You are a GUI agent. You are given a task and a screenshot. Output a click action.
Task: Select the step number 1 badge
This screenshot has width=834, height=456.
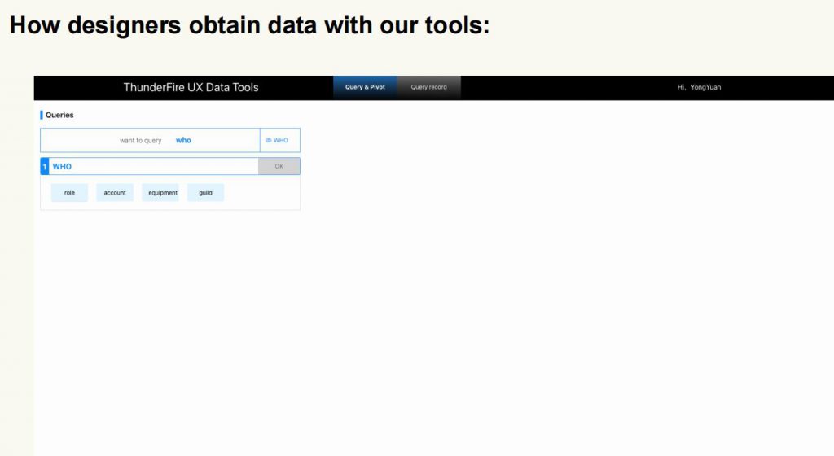coord(45,166)
